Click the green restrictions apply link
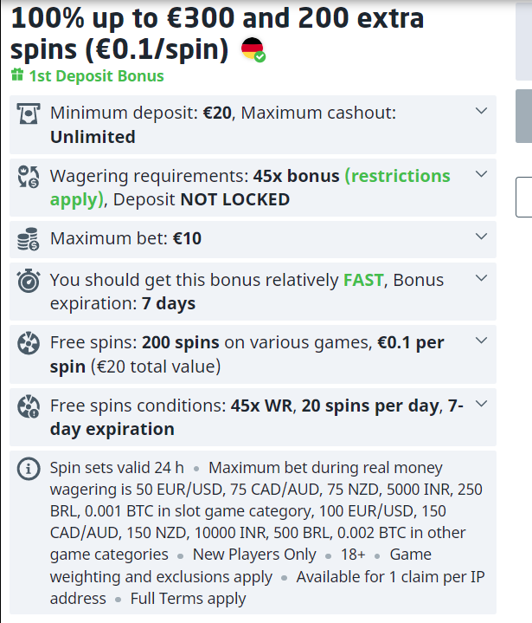Viewport: 532px width, 623px height. [397, 177]
